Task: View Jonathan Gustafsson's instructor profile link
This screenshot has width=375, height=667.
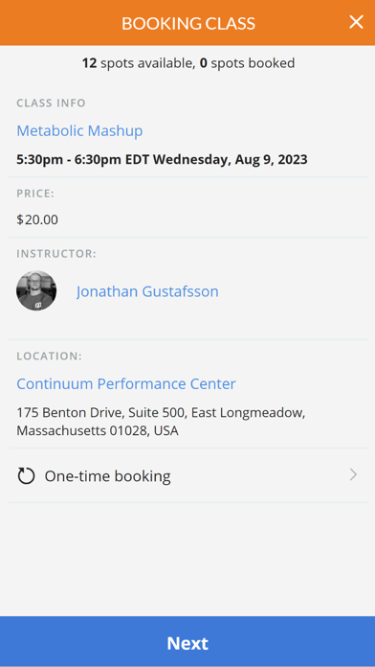Action: pos(147,291)
